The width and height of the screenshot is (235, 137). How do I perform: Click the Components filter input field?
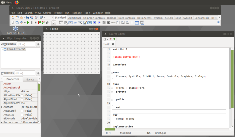tap(26, 44)
